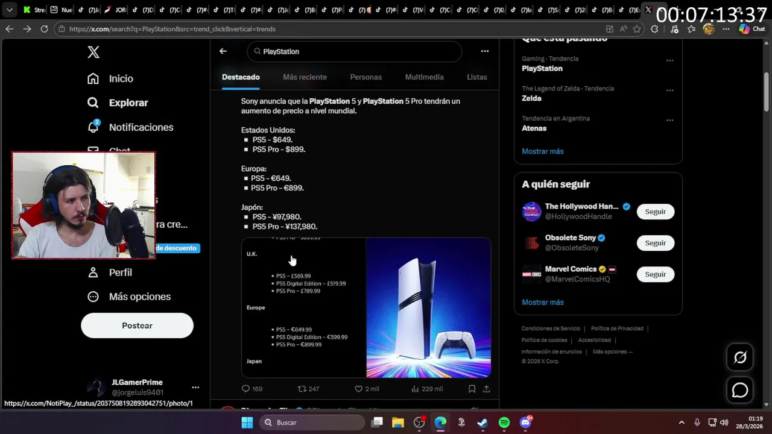The image size is (772, 434).
Task: Click the Postear button
Action: (x=137, y=325)
